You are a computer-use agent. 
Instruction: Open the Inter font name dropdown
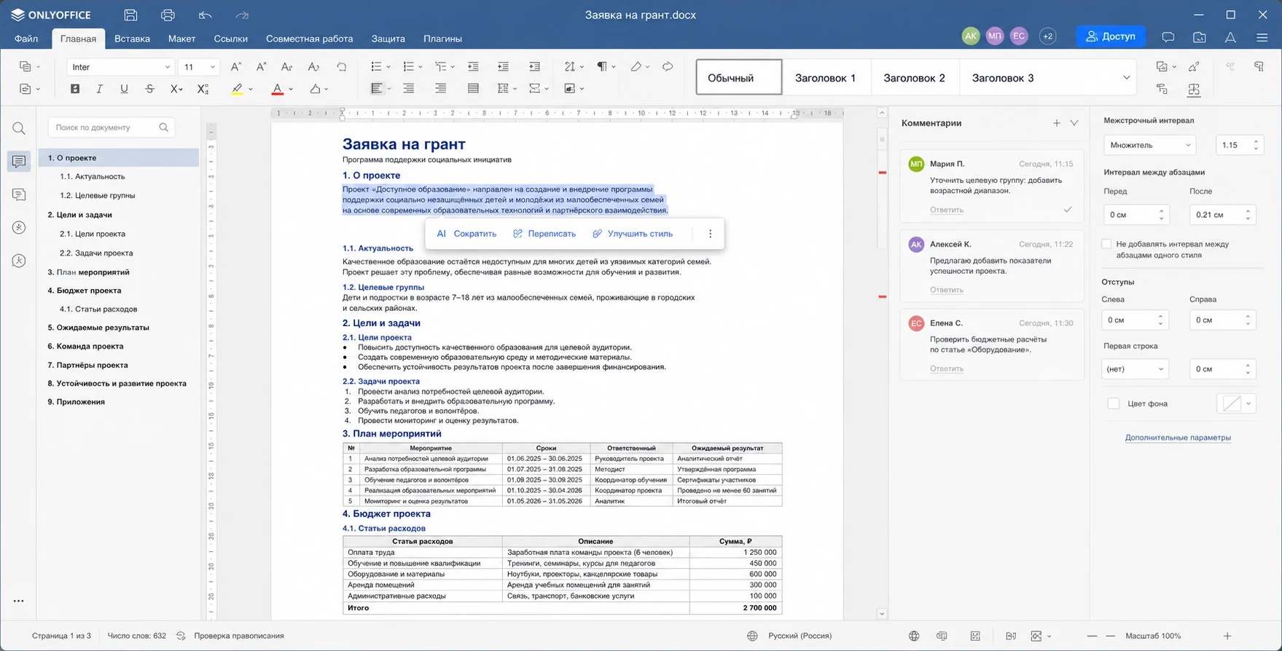click(167, 67)
